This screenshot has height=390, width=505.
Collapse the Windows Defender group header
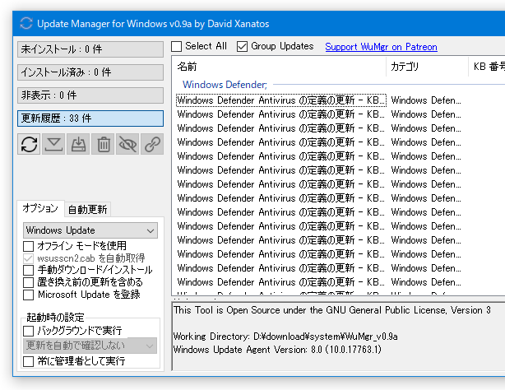(x=225, y=85)
